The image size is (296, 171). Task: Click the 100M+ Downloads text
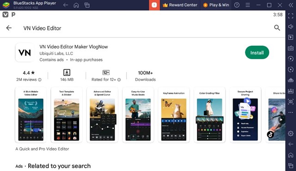(145, 76)
